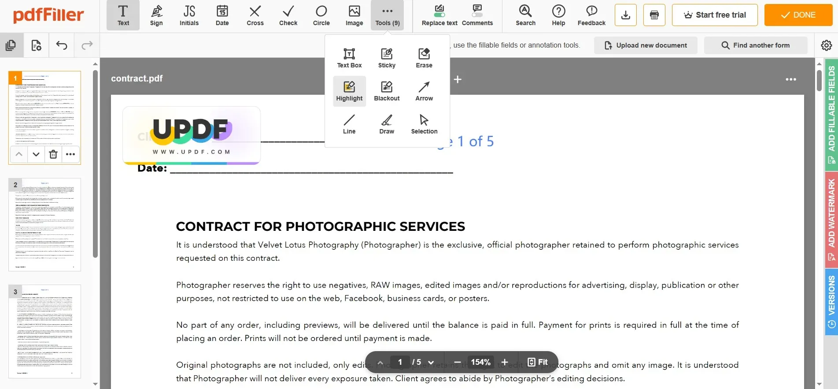
Task: Click the print document icon
Action: click(x=654, y=15)
